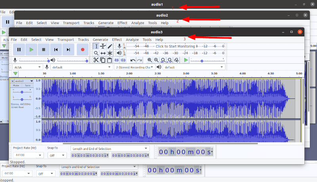Click the timeline playhead green triangle in audio3
This screenshot has height=182, width=317.
point(15,74)
